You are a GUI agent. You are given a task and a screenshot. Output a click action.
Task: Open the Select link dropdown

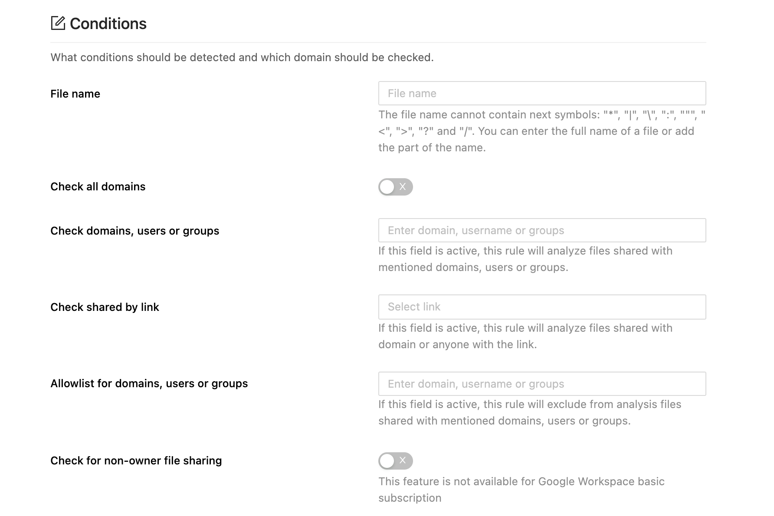pyautogui.click(x=541, y=307)
